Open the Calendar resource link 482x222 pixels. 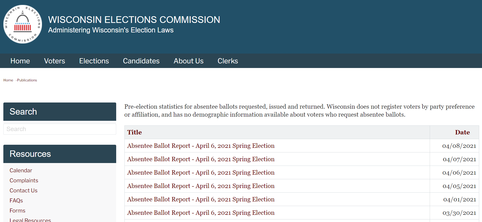pyautogui.click(x=21, y=170)
